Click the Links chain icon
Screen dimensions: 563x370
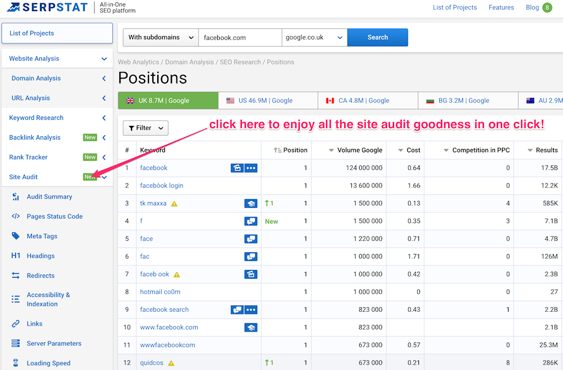(x=15, y=324)
